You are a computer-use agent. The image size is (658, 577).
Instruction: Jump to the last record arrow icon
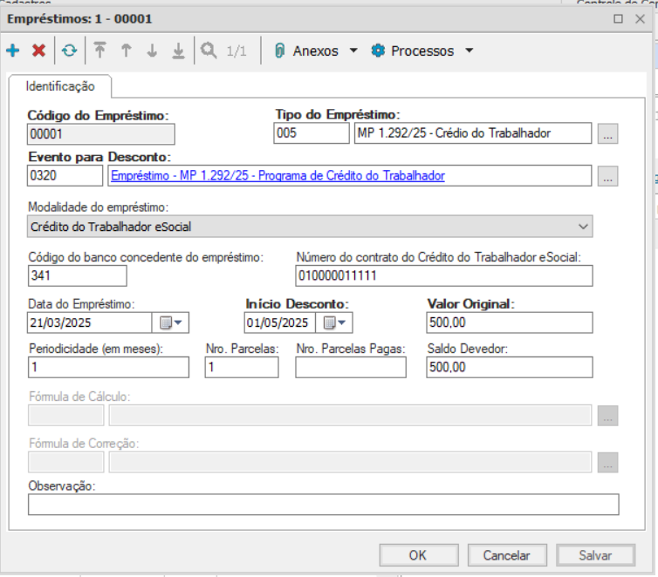(x=178, y=51)
